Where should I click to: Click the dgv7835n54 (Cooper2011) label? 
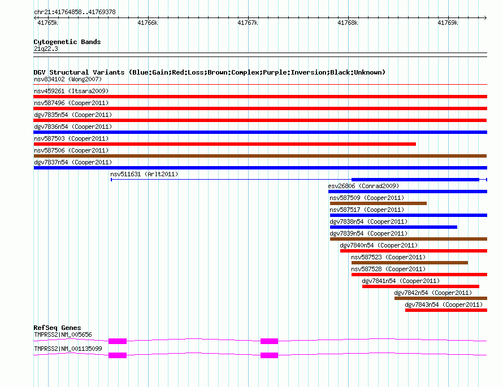73,115
